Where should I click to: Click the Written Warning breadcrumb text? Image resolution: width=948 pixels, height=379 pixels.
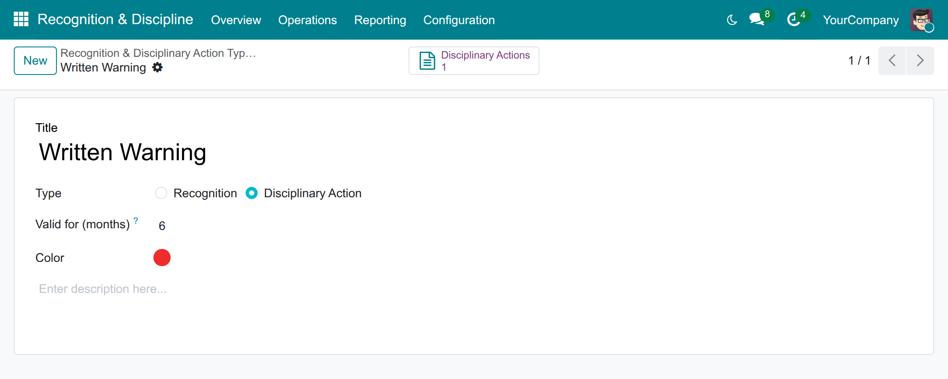click(x=103, y=68)
